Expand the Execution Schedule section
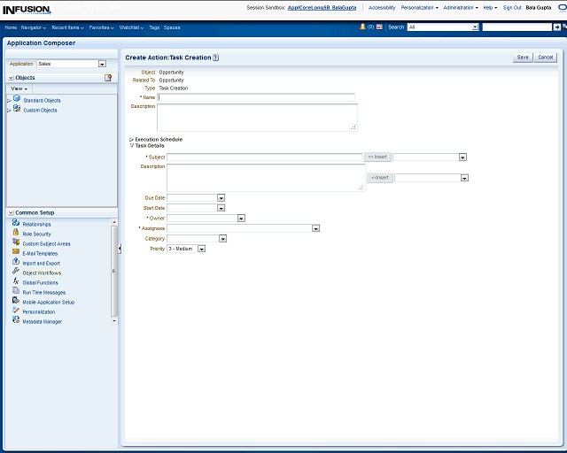567x453 pixels. tap(132, 139)
